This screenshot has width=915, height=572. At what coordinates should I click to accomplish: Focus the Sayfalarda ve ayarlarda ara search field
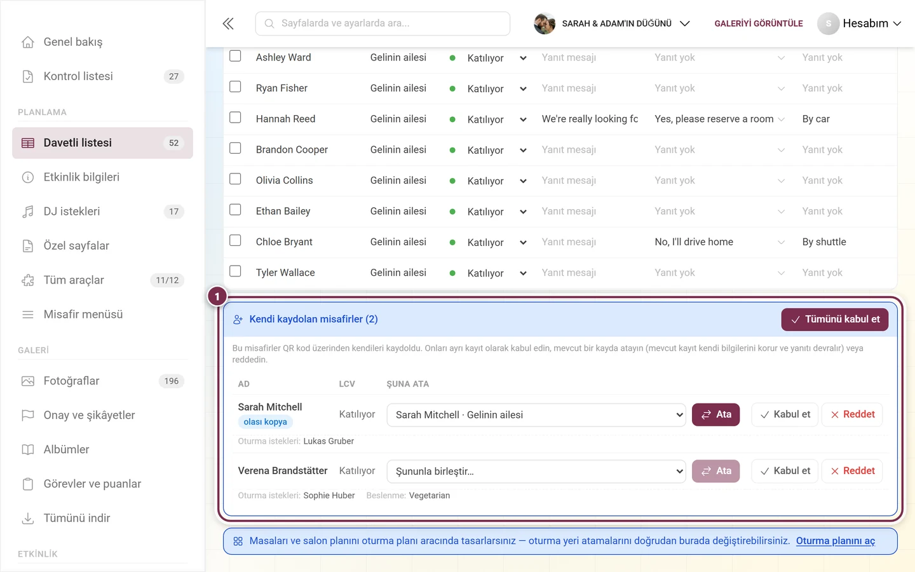tap(383, 24)
